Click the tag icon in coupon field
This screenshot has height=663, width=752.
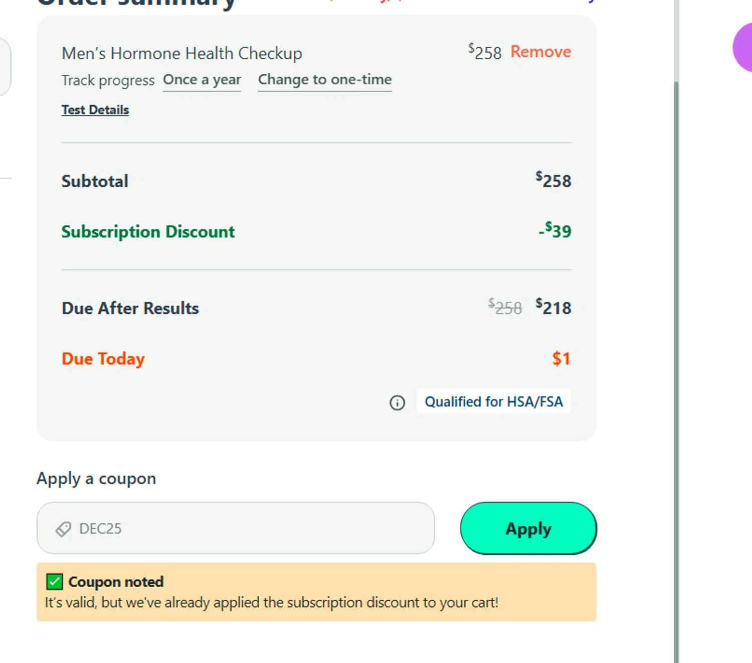(x=63, y=529)
